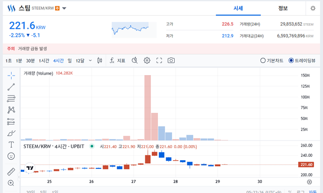Click the 6,593,769,896 KRW trade amount
Viewport: 323px width, 193px height.
(x=295, y=36)
